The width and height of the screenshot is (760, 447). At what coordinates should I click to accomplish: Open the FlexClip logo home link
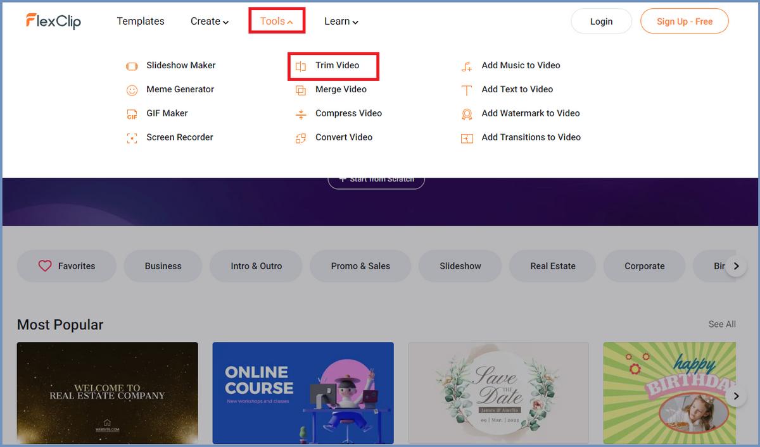pyautogui.click(x=54, y=21)
